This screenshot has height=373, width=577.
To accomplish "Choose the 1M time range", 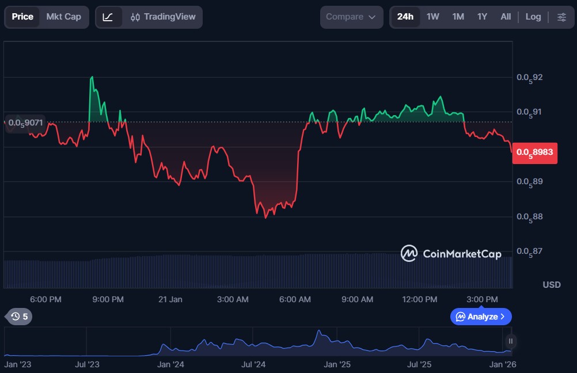I will [458, 17].
